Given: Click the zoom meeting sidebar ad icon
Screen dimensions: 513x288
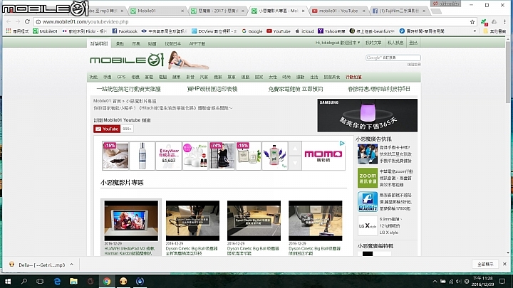Looking at the screenshot, I should pyautogui.click(x=368, y=178).
